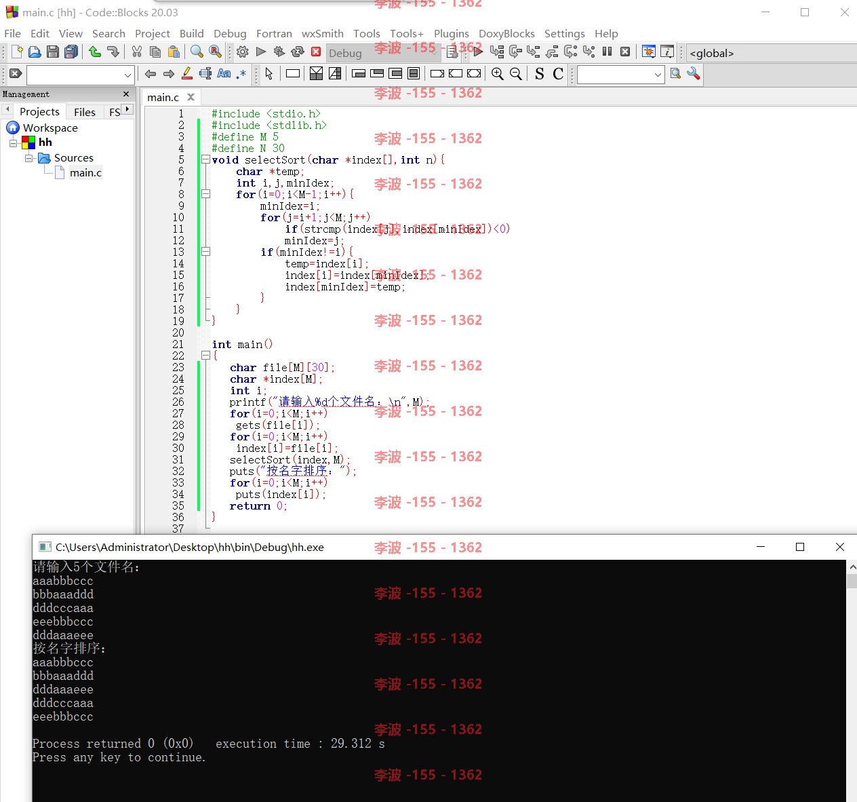Start debugging with the red arrow icon
Viewport: 857px width, 802px height.
[x=478, y=52]
